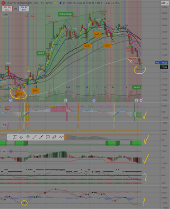
Task: Click the L3Harris company logo icon
Action: point(3,3)
